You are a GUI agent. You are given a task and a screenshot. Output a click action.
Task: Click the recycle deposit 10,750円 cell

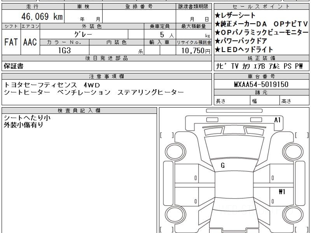(x=194, y=50)
